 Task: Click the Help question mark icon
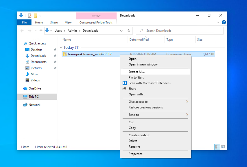pos(224,22)
